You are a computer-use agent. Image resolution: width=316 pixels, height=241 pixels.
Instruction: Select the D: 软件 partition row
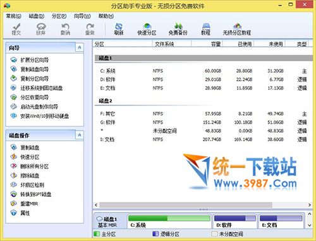click(x=204, y=79)
